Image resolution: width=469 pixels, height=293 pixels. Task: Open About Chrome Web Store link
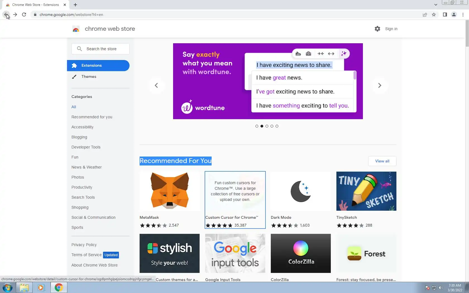pyautogui.click(x=95, y=265)
